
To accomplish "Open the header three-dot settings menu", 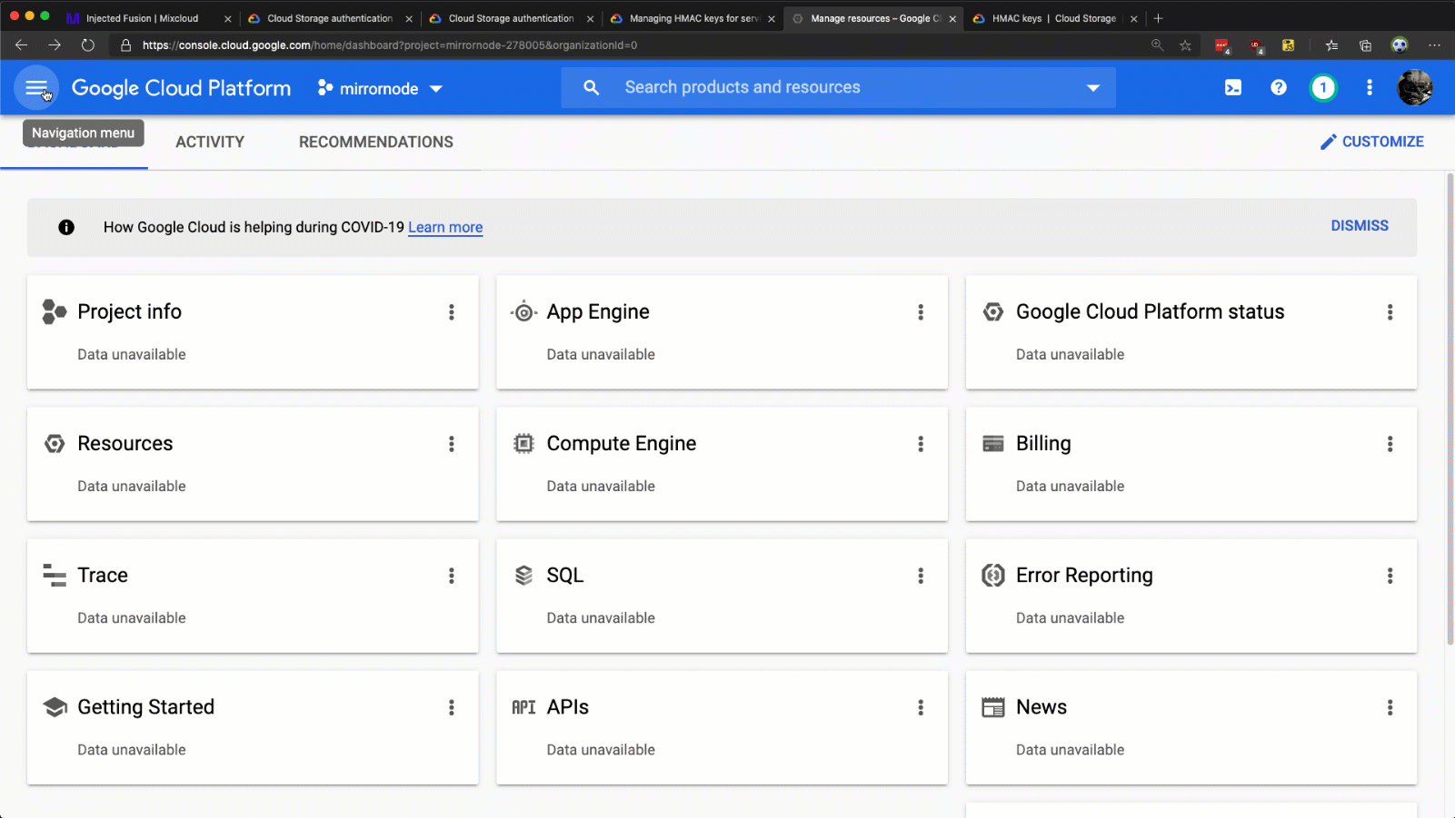I will (x=1370, y=88).
